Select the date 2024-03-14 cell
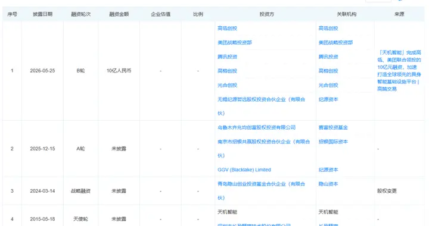This screenshot has width=429, height=226. [42, 191]
